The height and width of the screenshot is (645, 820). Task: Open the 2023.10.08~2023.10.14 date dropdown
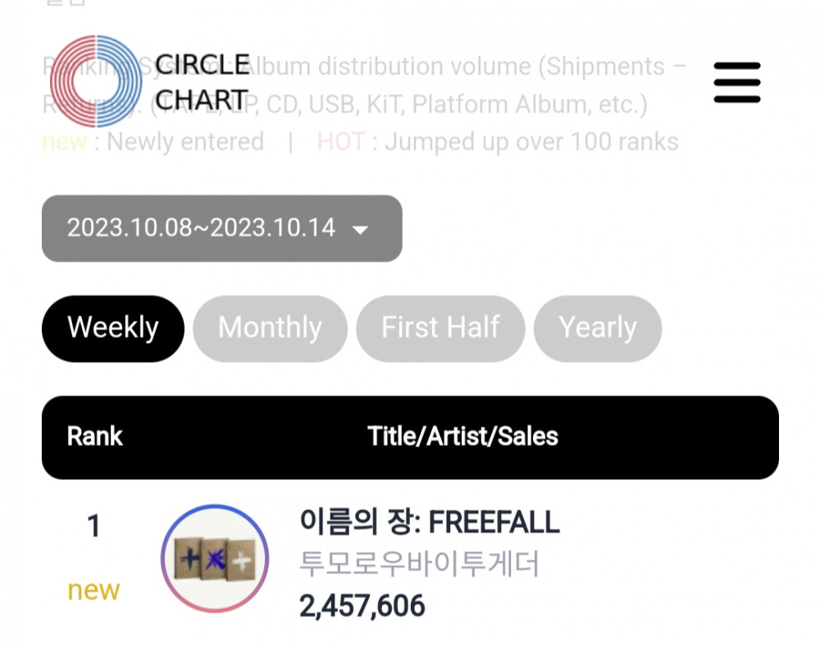(x=221, y=228)
